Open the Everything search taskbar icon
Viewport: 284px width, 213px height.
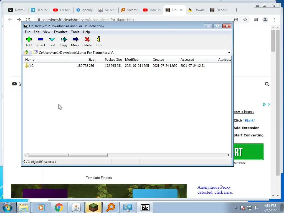[110, 207]
